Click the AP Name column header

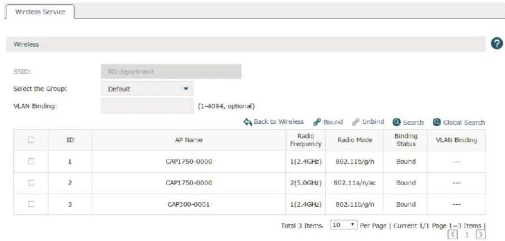click(189, 140)
